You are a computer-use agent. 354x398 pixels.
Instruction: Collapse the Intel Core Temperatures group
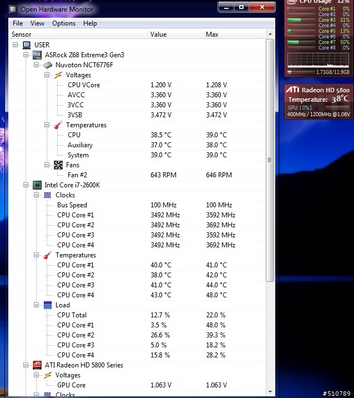pos(37,255)
